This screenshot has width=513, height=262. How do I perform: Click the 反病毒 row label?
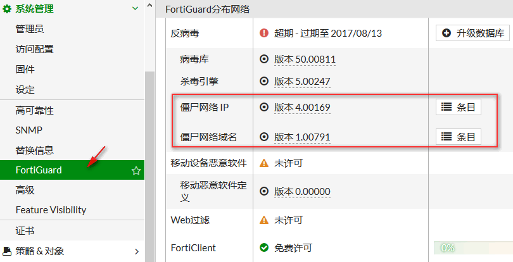(x=185, y=34)
